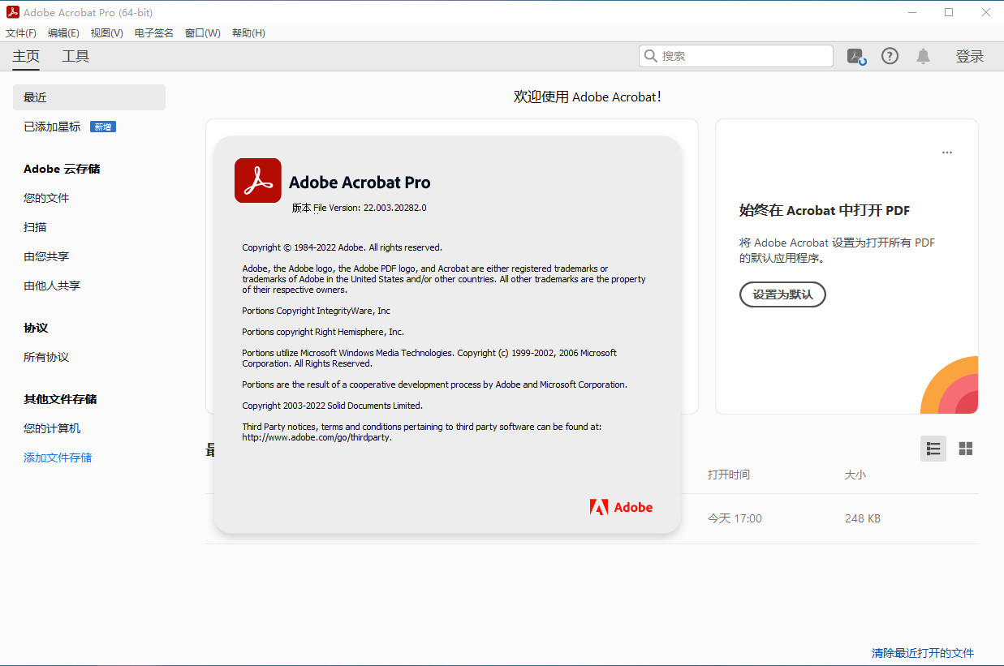Open the 编辑(E) menu
The height and width of the screenshot is (666, 1004).
coord(63,33)
